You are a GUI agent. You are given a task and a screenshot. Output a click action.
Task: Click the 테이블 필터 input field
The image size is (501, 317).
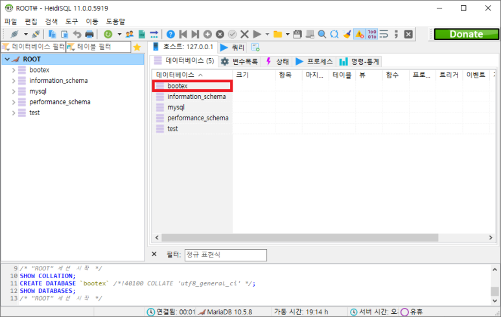point(99,47)
